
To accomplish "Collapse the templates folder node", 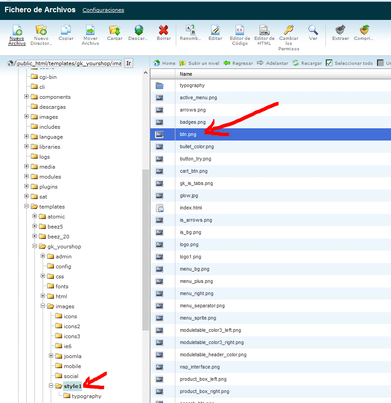I will click(26, 206).
